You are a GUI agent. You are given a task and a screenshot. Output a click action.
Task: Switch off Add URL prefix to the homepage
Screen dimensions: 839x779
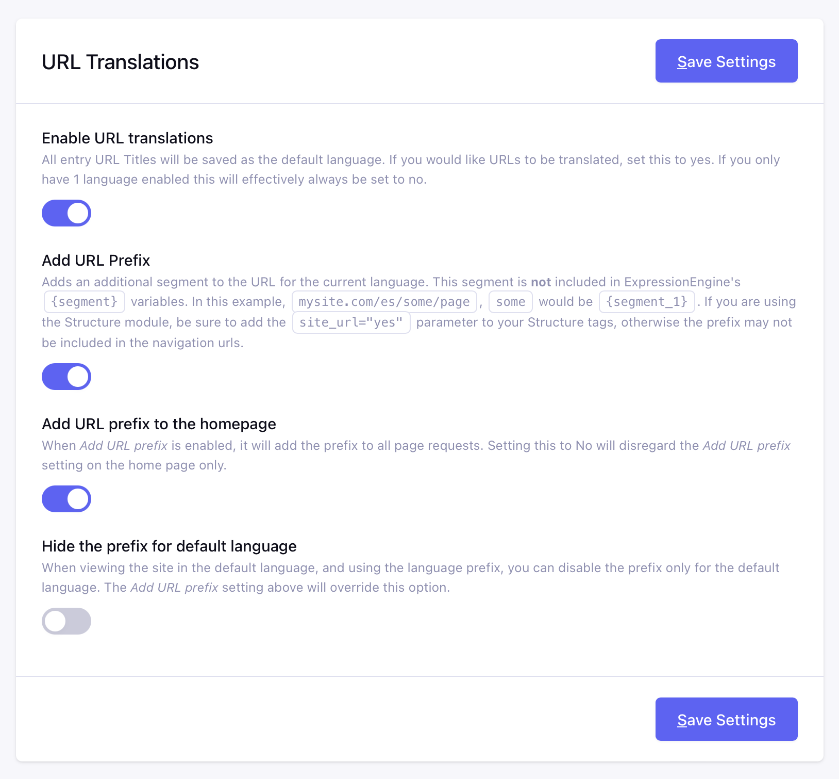[x=66, y=499]
